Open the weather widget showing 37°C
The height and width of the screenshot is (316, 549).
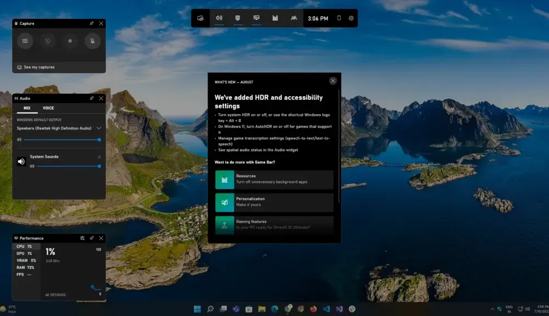pyautogui.click(x=9, y=309)
